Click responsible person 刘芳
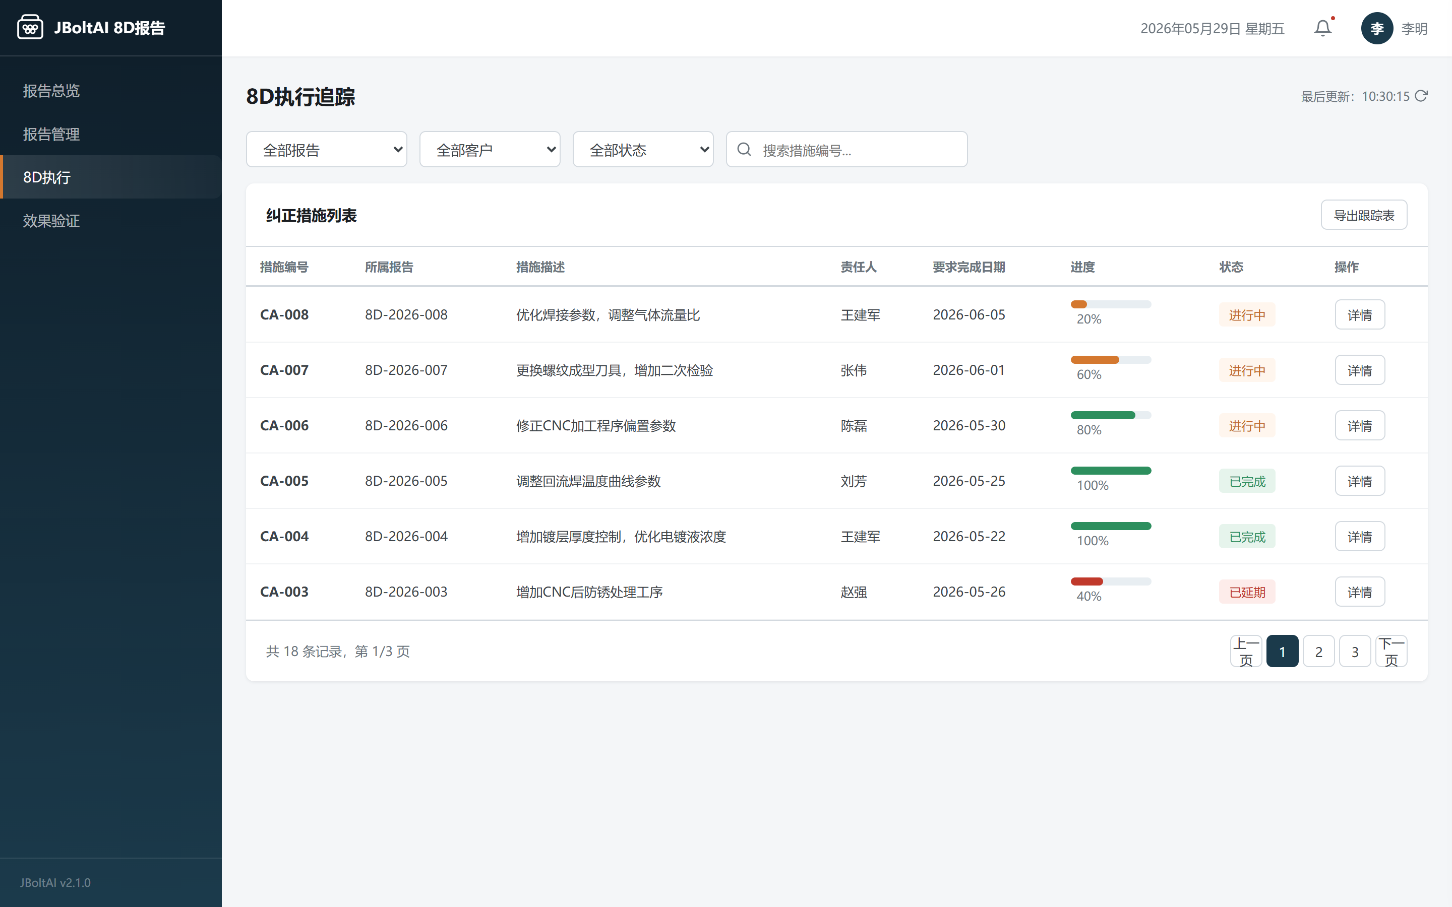 [853, 481]
